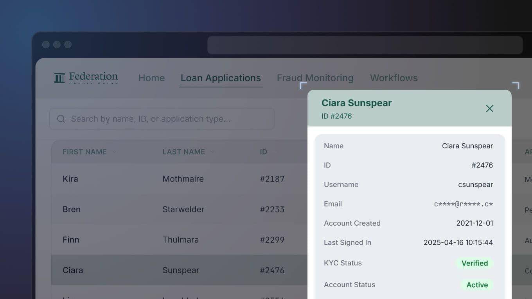The image size is (532, 299).
Task: Click the Last Signed In label
Action: [x=347, y=242]
